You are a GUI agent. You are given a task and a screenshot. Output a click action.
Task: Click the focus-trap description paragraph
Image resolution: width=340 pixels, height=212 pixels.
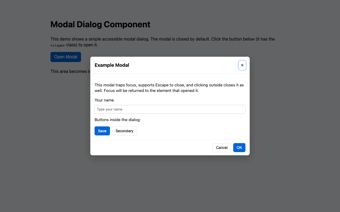pyautogui.click(x=169, y=88)
